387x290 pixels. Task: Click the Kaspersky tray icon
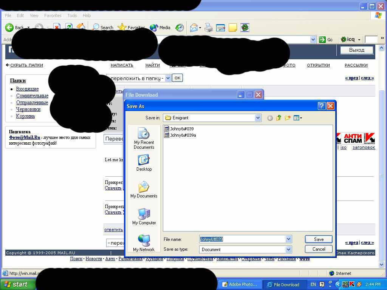[352, 284]
